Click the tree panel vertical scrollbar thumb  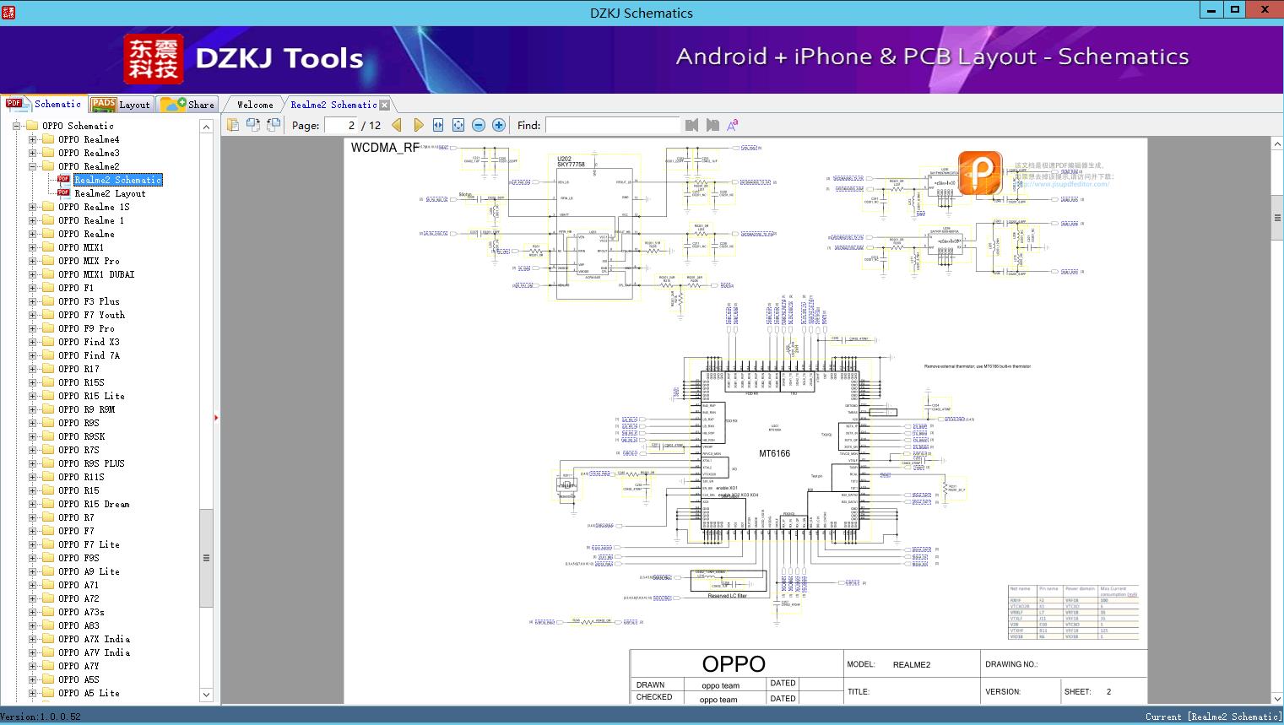click(x=206, y=558)
